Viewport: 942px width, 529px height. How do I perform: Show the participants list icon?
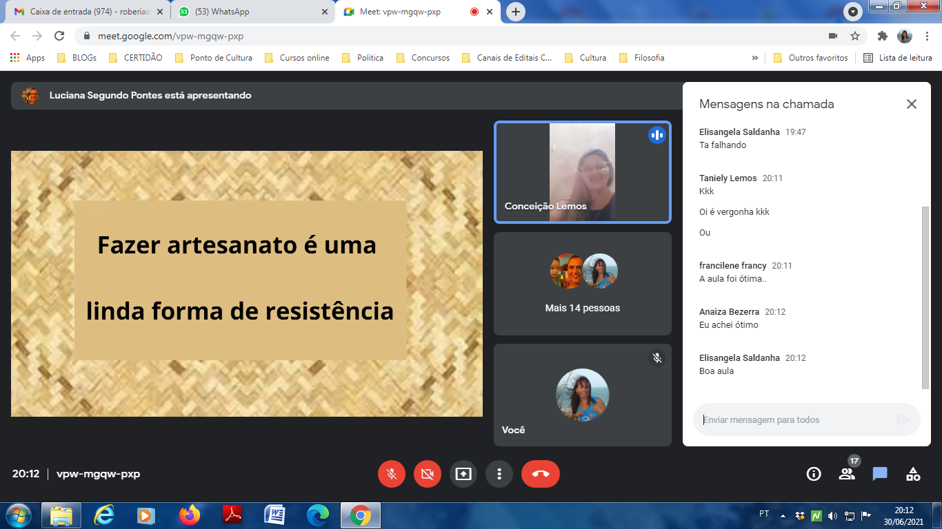tap(847, 474)
